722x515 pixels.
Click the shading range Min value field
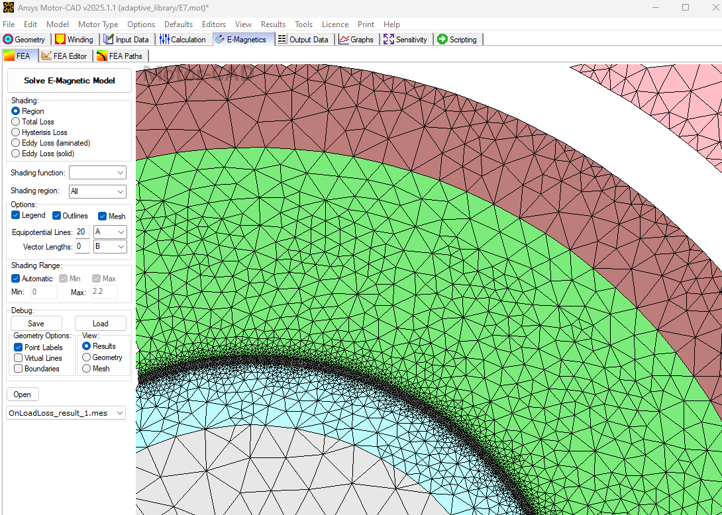tap(44, 292)
